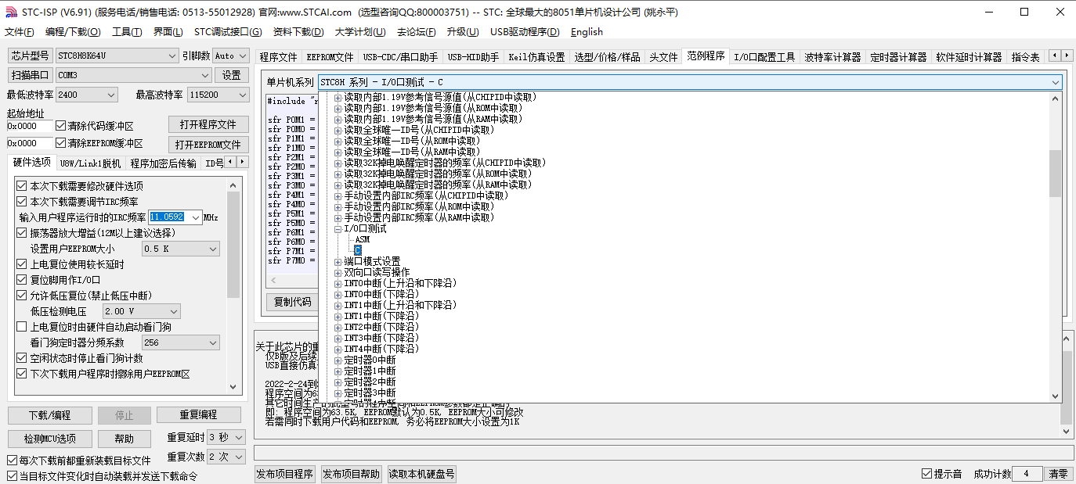This screenshot has height=484, width=1076.
Task: Click the 下载/编程 button
Action: (50, 415)
